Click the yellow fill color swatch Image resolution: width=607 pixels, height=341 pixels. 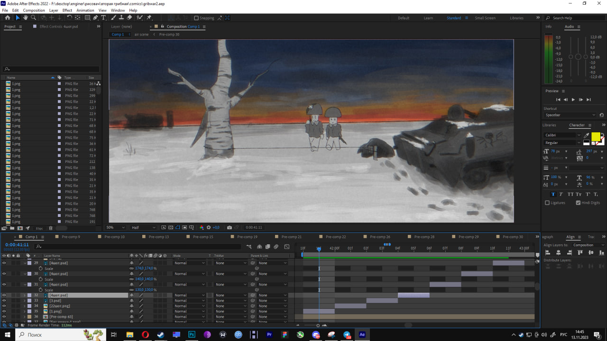[x=595, y=136]
